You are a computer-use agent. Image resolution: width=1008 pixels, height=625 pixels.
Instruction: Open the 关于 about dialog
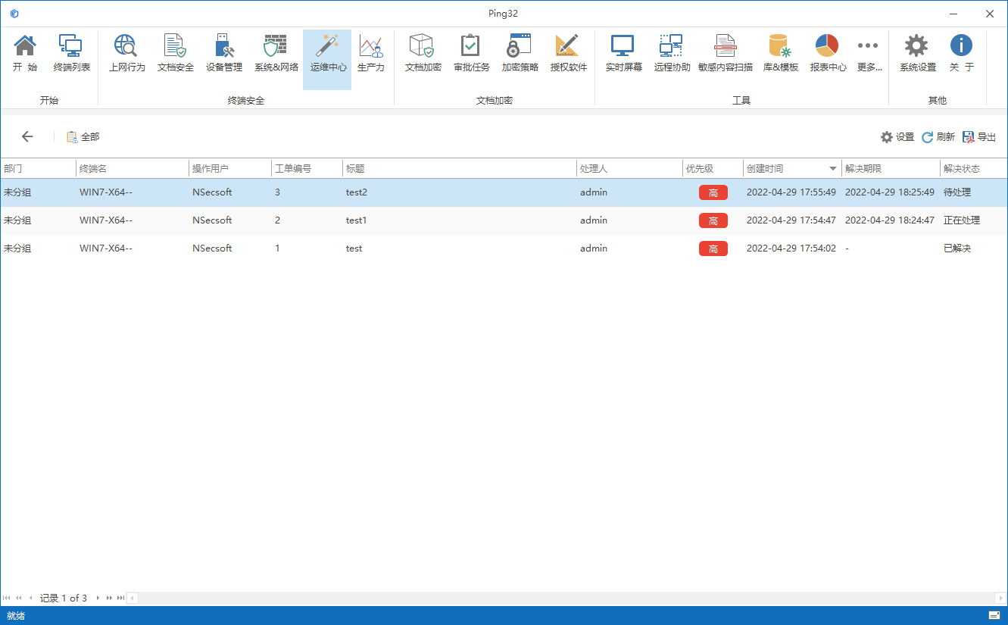[x=961, y=53]
